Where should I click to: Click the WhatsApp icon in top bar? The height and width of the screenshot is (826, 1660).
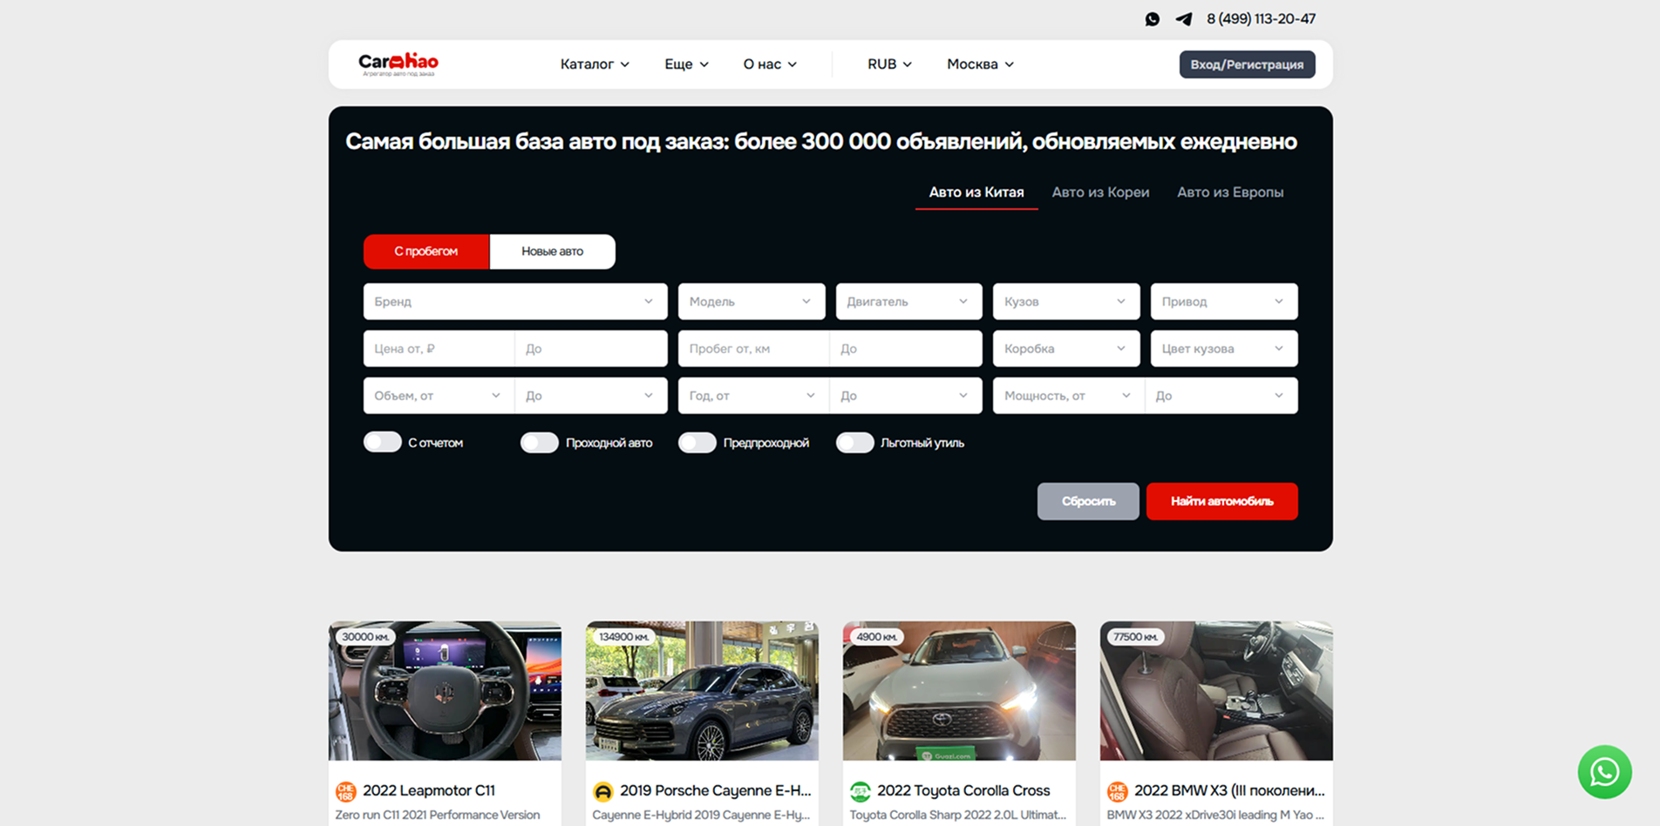[1152, 19]
